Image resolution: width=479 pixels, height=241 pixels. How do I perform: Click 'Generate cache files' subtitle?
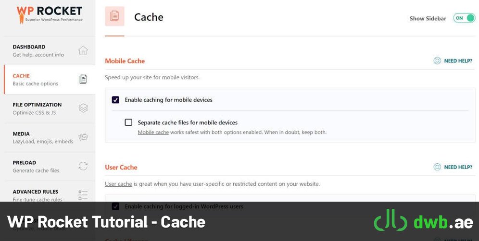coord(36,170)
